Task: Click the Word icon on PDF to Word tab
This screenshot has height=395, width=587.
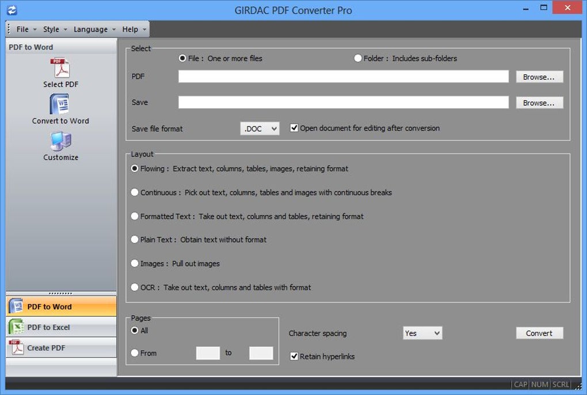Action: pyautogui.click(x=16, y=306)
